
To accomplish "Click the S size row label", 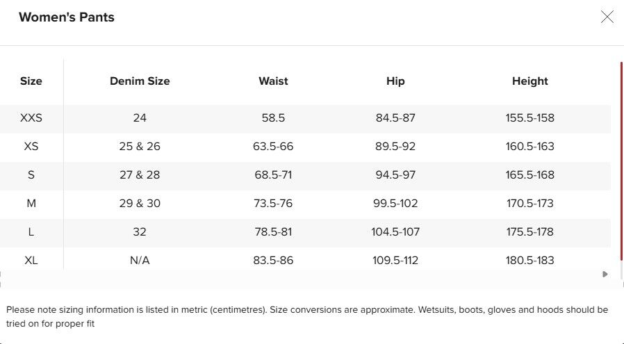I will pyautogui.click(x=31, y=175).
